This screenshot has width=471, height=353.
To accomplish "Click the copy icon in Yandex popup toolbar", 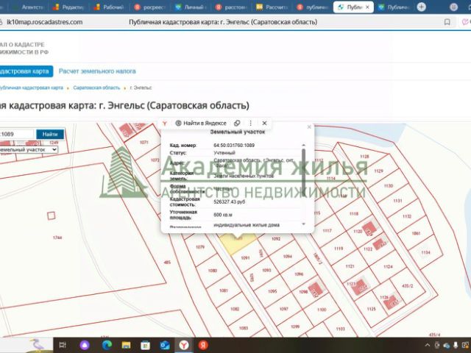I will click(237, 123).
